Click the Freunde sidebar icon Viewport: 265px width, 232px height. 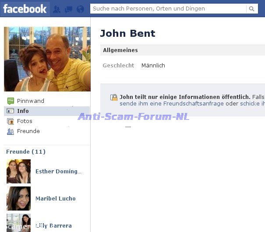click(11, 131)
